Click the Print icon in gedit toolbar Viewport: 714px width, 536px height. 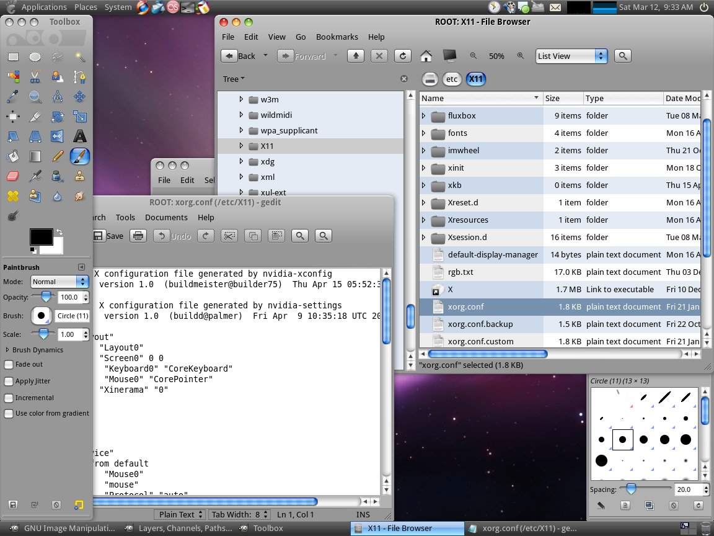click(x=138, y=236)
